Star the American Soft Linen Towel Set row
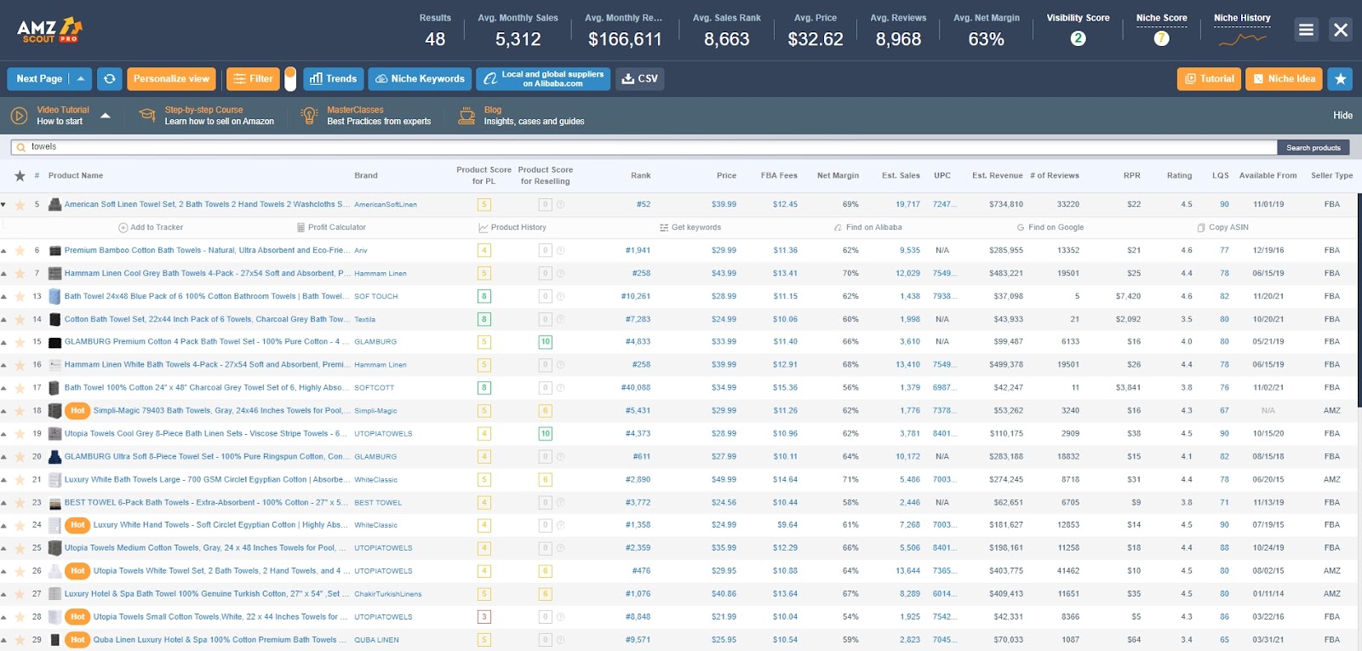Image resolution: width=1362 pixels, height=651 pixels. coord(19,204)
